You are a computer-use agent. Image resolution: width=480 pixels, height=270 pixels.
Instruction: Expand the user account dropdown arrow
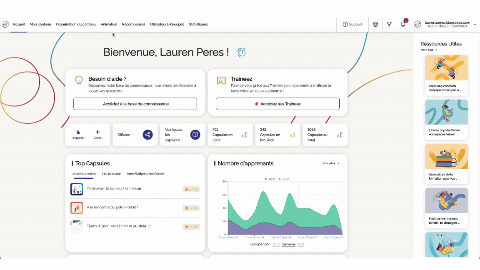point(475,24)
